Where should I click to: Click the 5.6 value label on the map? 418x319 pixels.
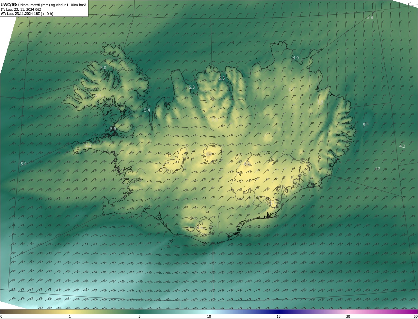pos(113,129)
